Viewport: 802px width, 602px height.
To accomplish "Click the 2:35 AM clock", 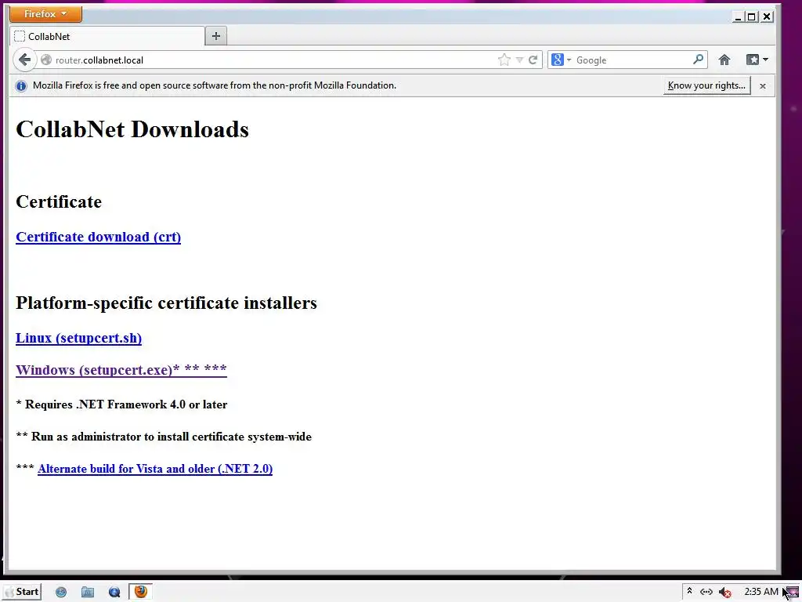I will tap(761, 592).
